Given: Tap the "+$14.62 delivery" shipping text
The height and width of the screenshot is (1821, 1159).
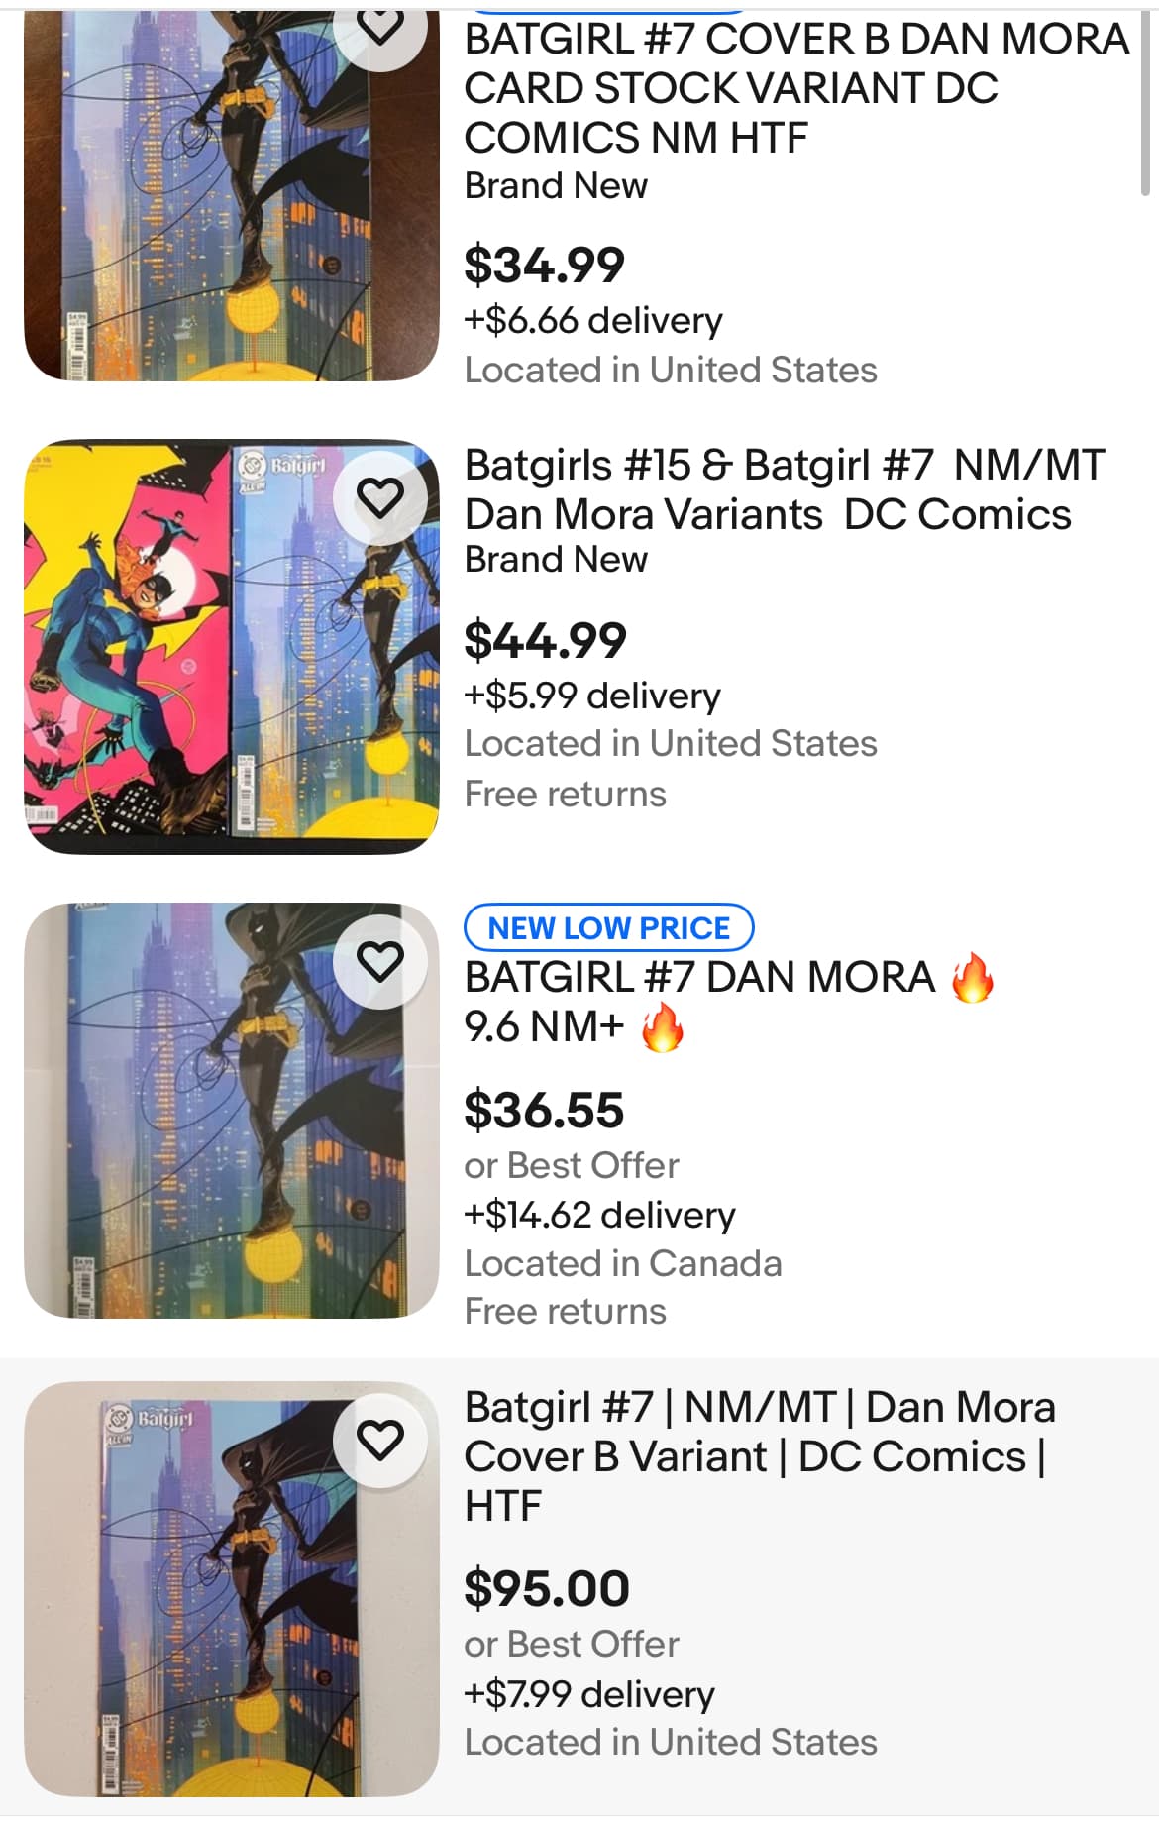Looking at the screenshot, I should [x=599, y=1215].
